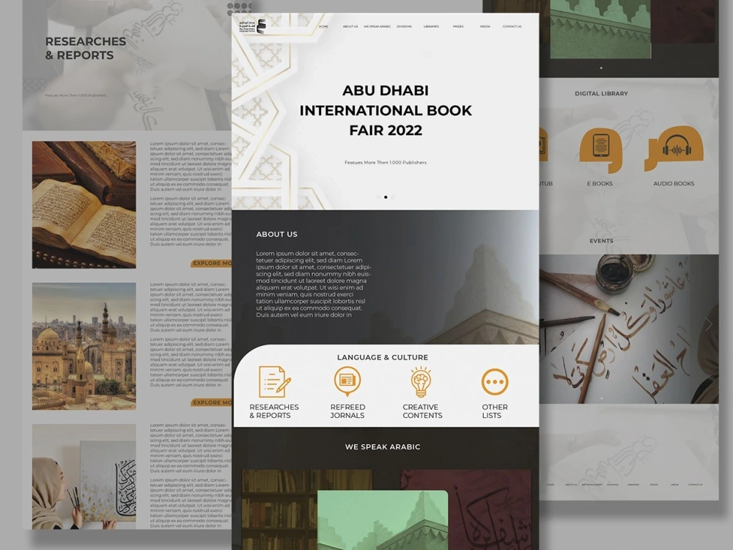Select the Creative Contents lightbulb icon
Image resolution: width=733 pixels, height=550 pixels.
coord(421,381)
